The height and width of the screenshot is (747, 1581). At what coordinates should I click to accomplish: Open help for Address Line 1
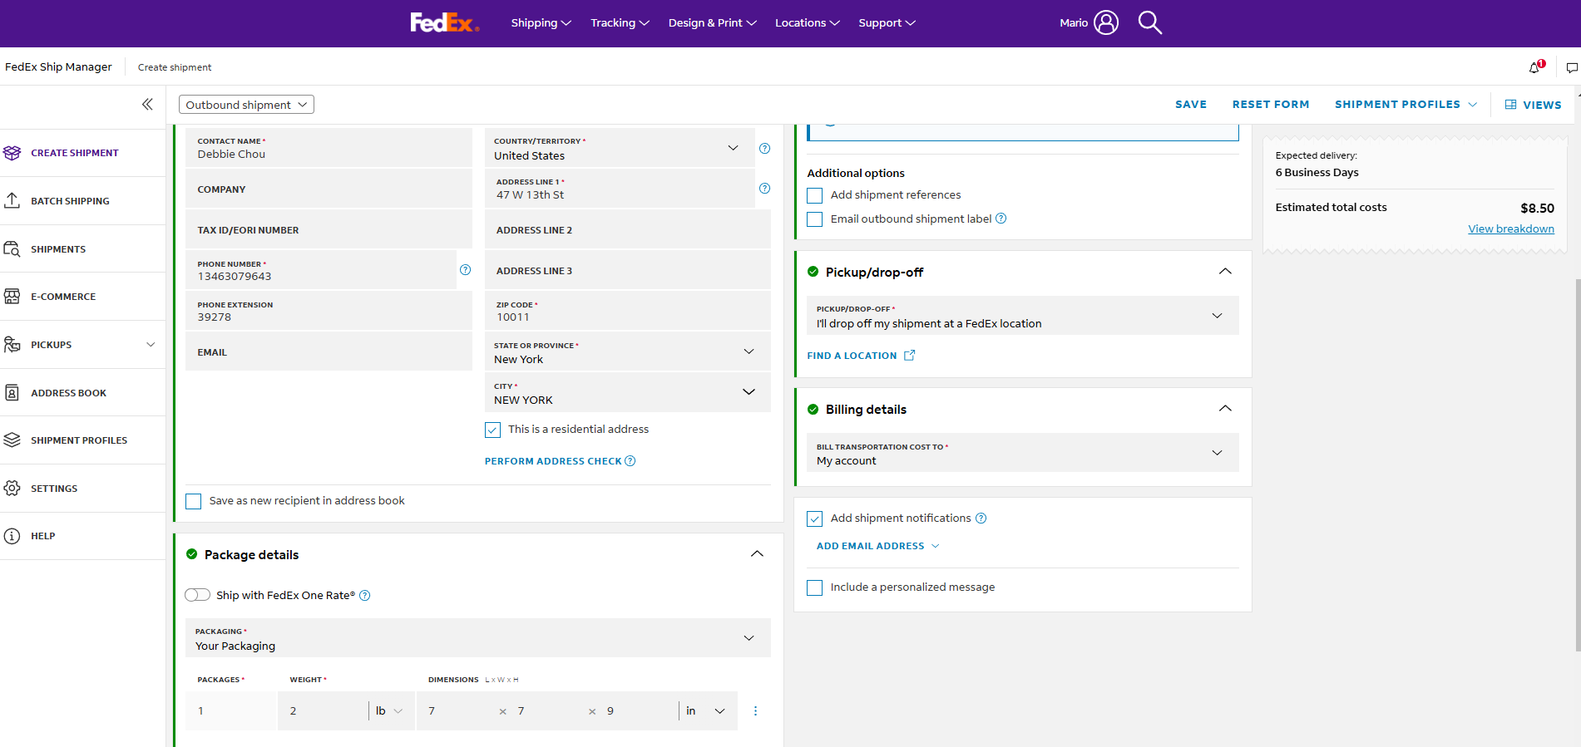[x=764, y=189]
